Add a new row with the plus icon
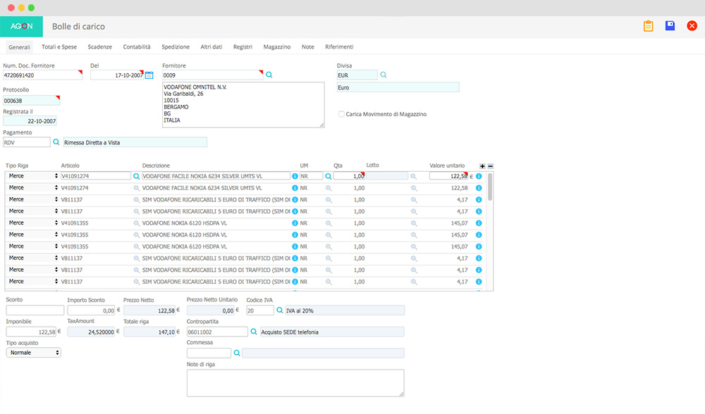Image resolution: width=705 pixels, height=414 pixels. click(x=482, y=166)
